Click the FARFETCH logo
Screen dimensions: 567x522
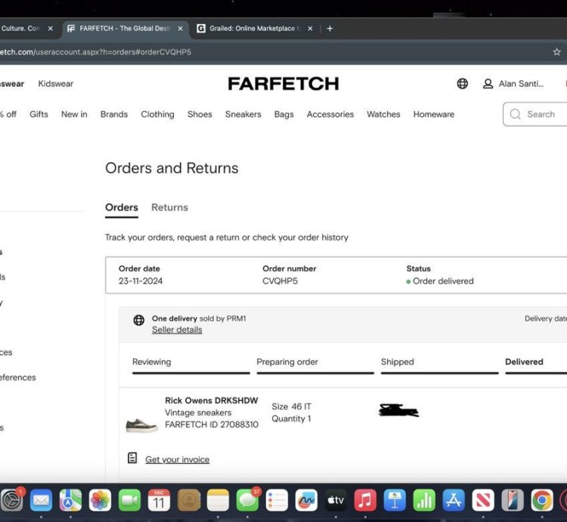click(283, 83)
